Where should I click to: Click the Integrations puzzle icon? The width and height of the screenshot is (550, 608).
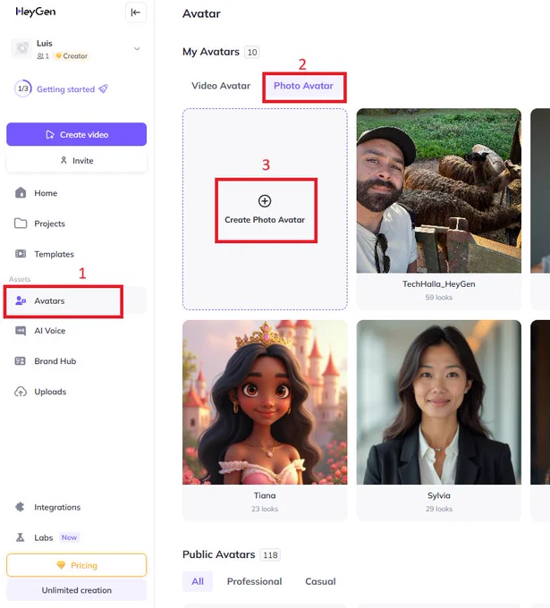click(x=20, y=507)
